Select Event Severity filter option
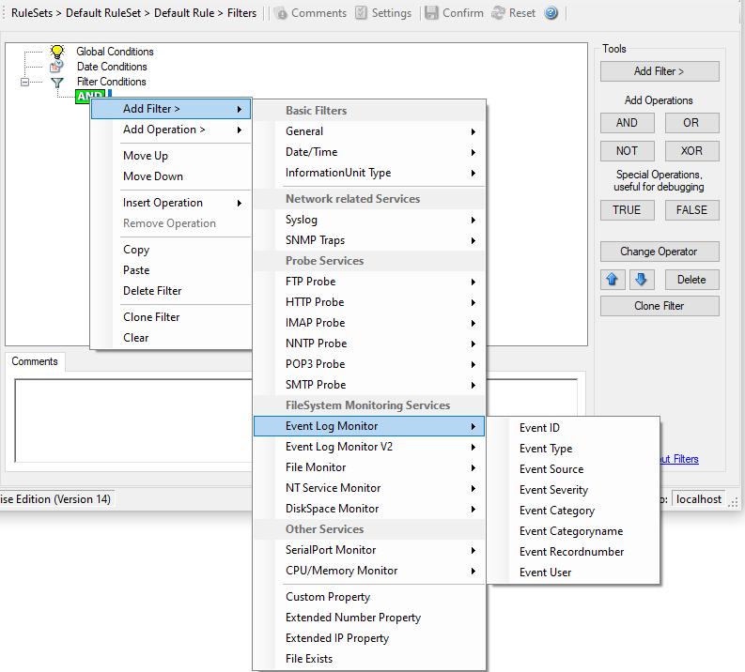The width and height of the screenshot is (745, 672). (x=553, y=490)
